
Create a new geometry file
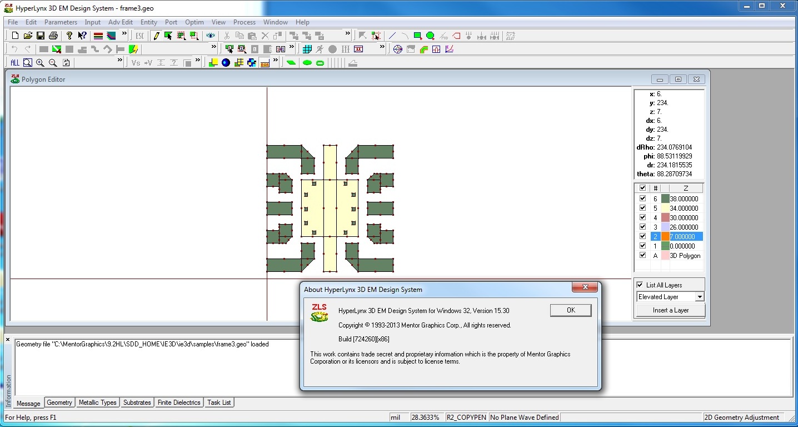click(x=15, y=36)
